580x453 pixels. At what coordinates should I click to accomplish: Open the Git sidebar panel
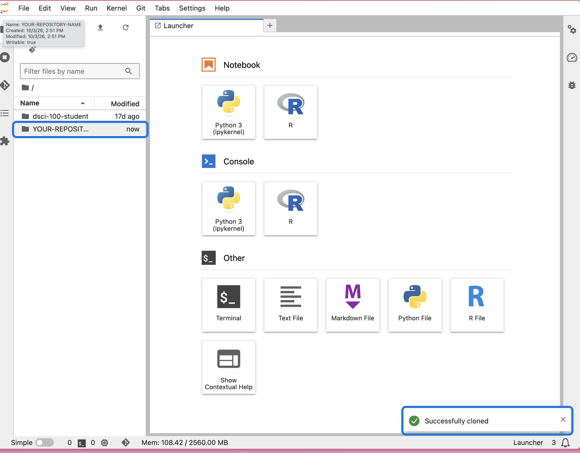point(5,85)
